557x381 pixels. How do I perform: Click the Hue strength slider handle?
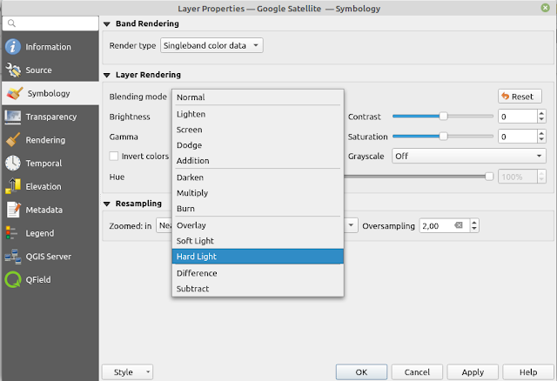click(489, 177)
